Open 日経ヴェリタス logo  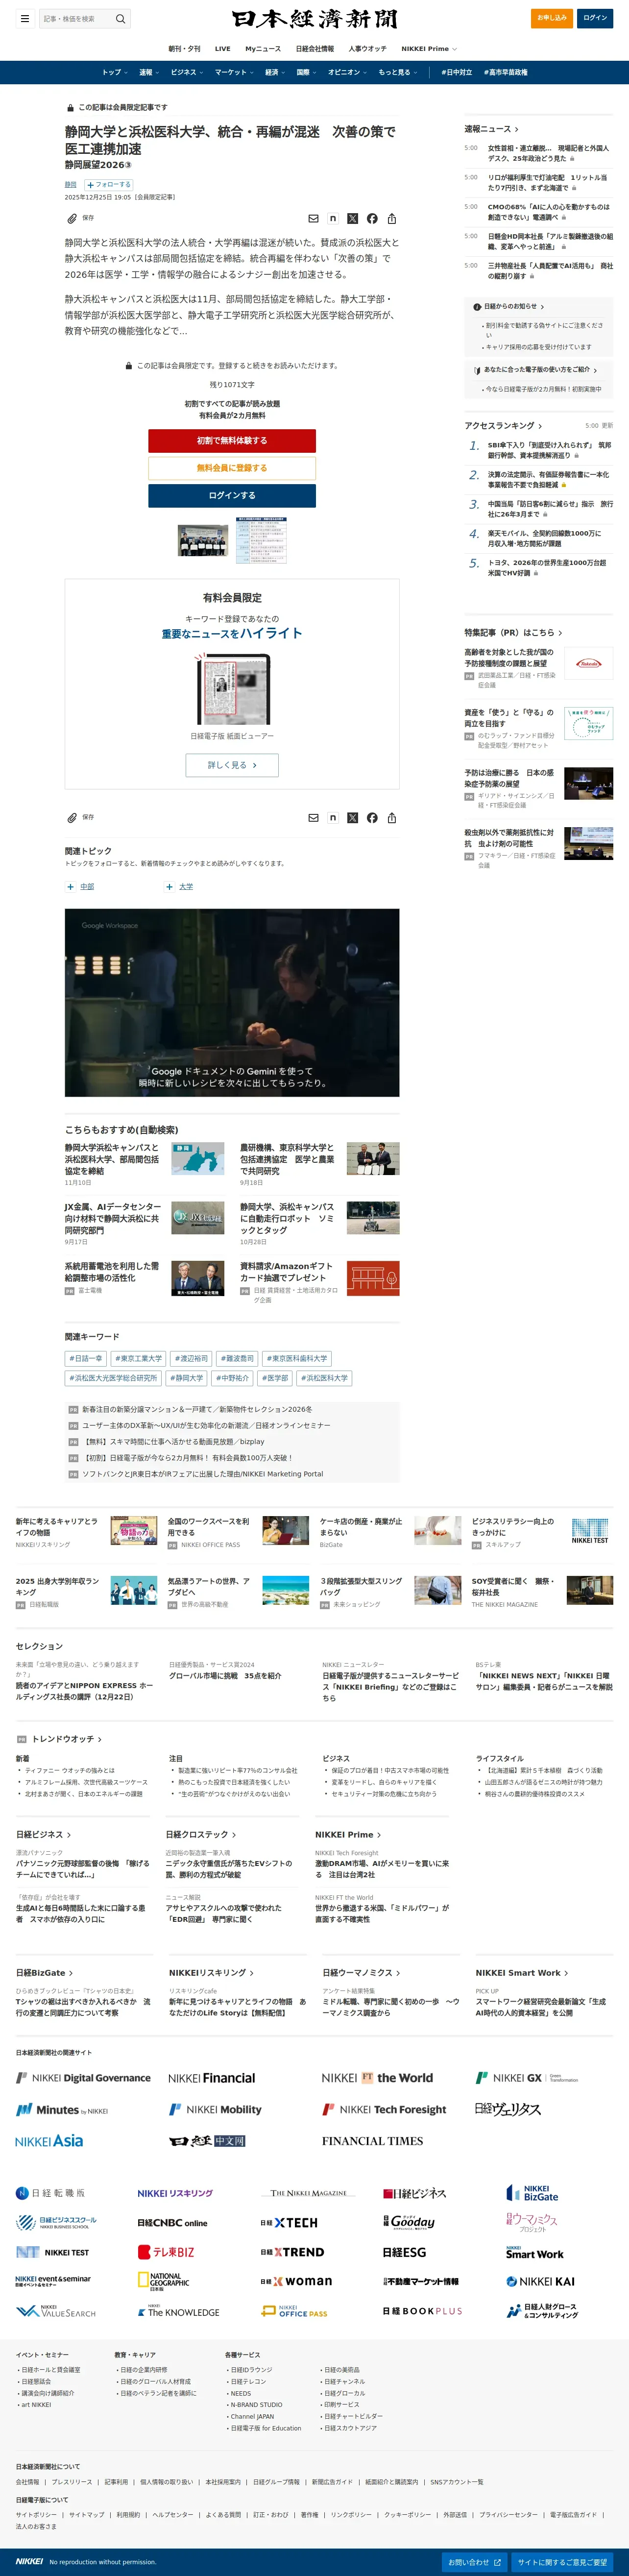(x=508, y=2109)
